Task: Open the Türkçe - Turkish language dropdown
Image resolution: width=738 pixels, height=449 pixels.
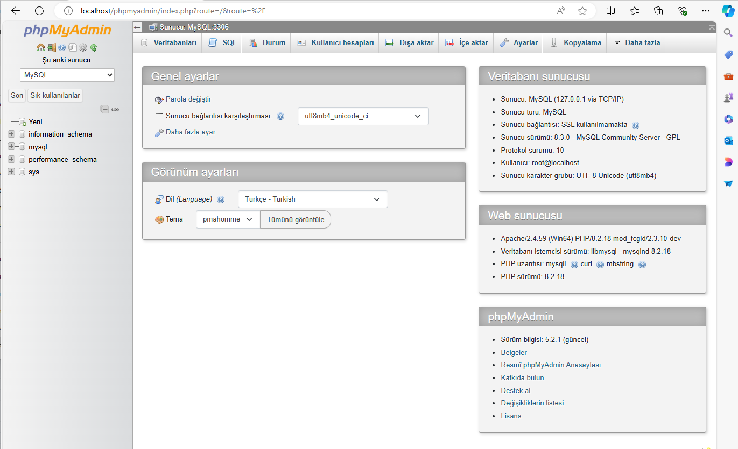Action: click(312, 199)
